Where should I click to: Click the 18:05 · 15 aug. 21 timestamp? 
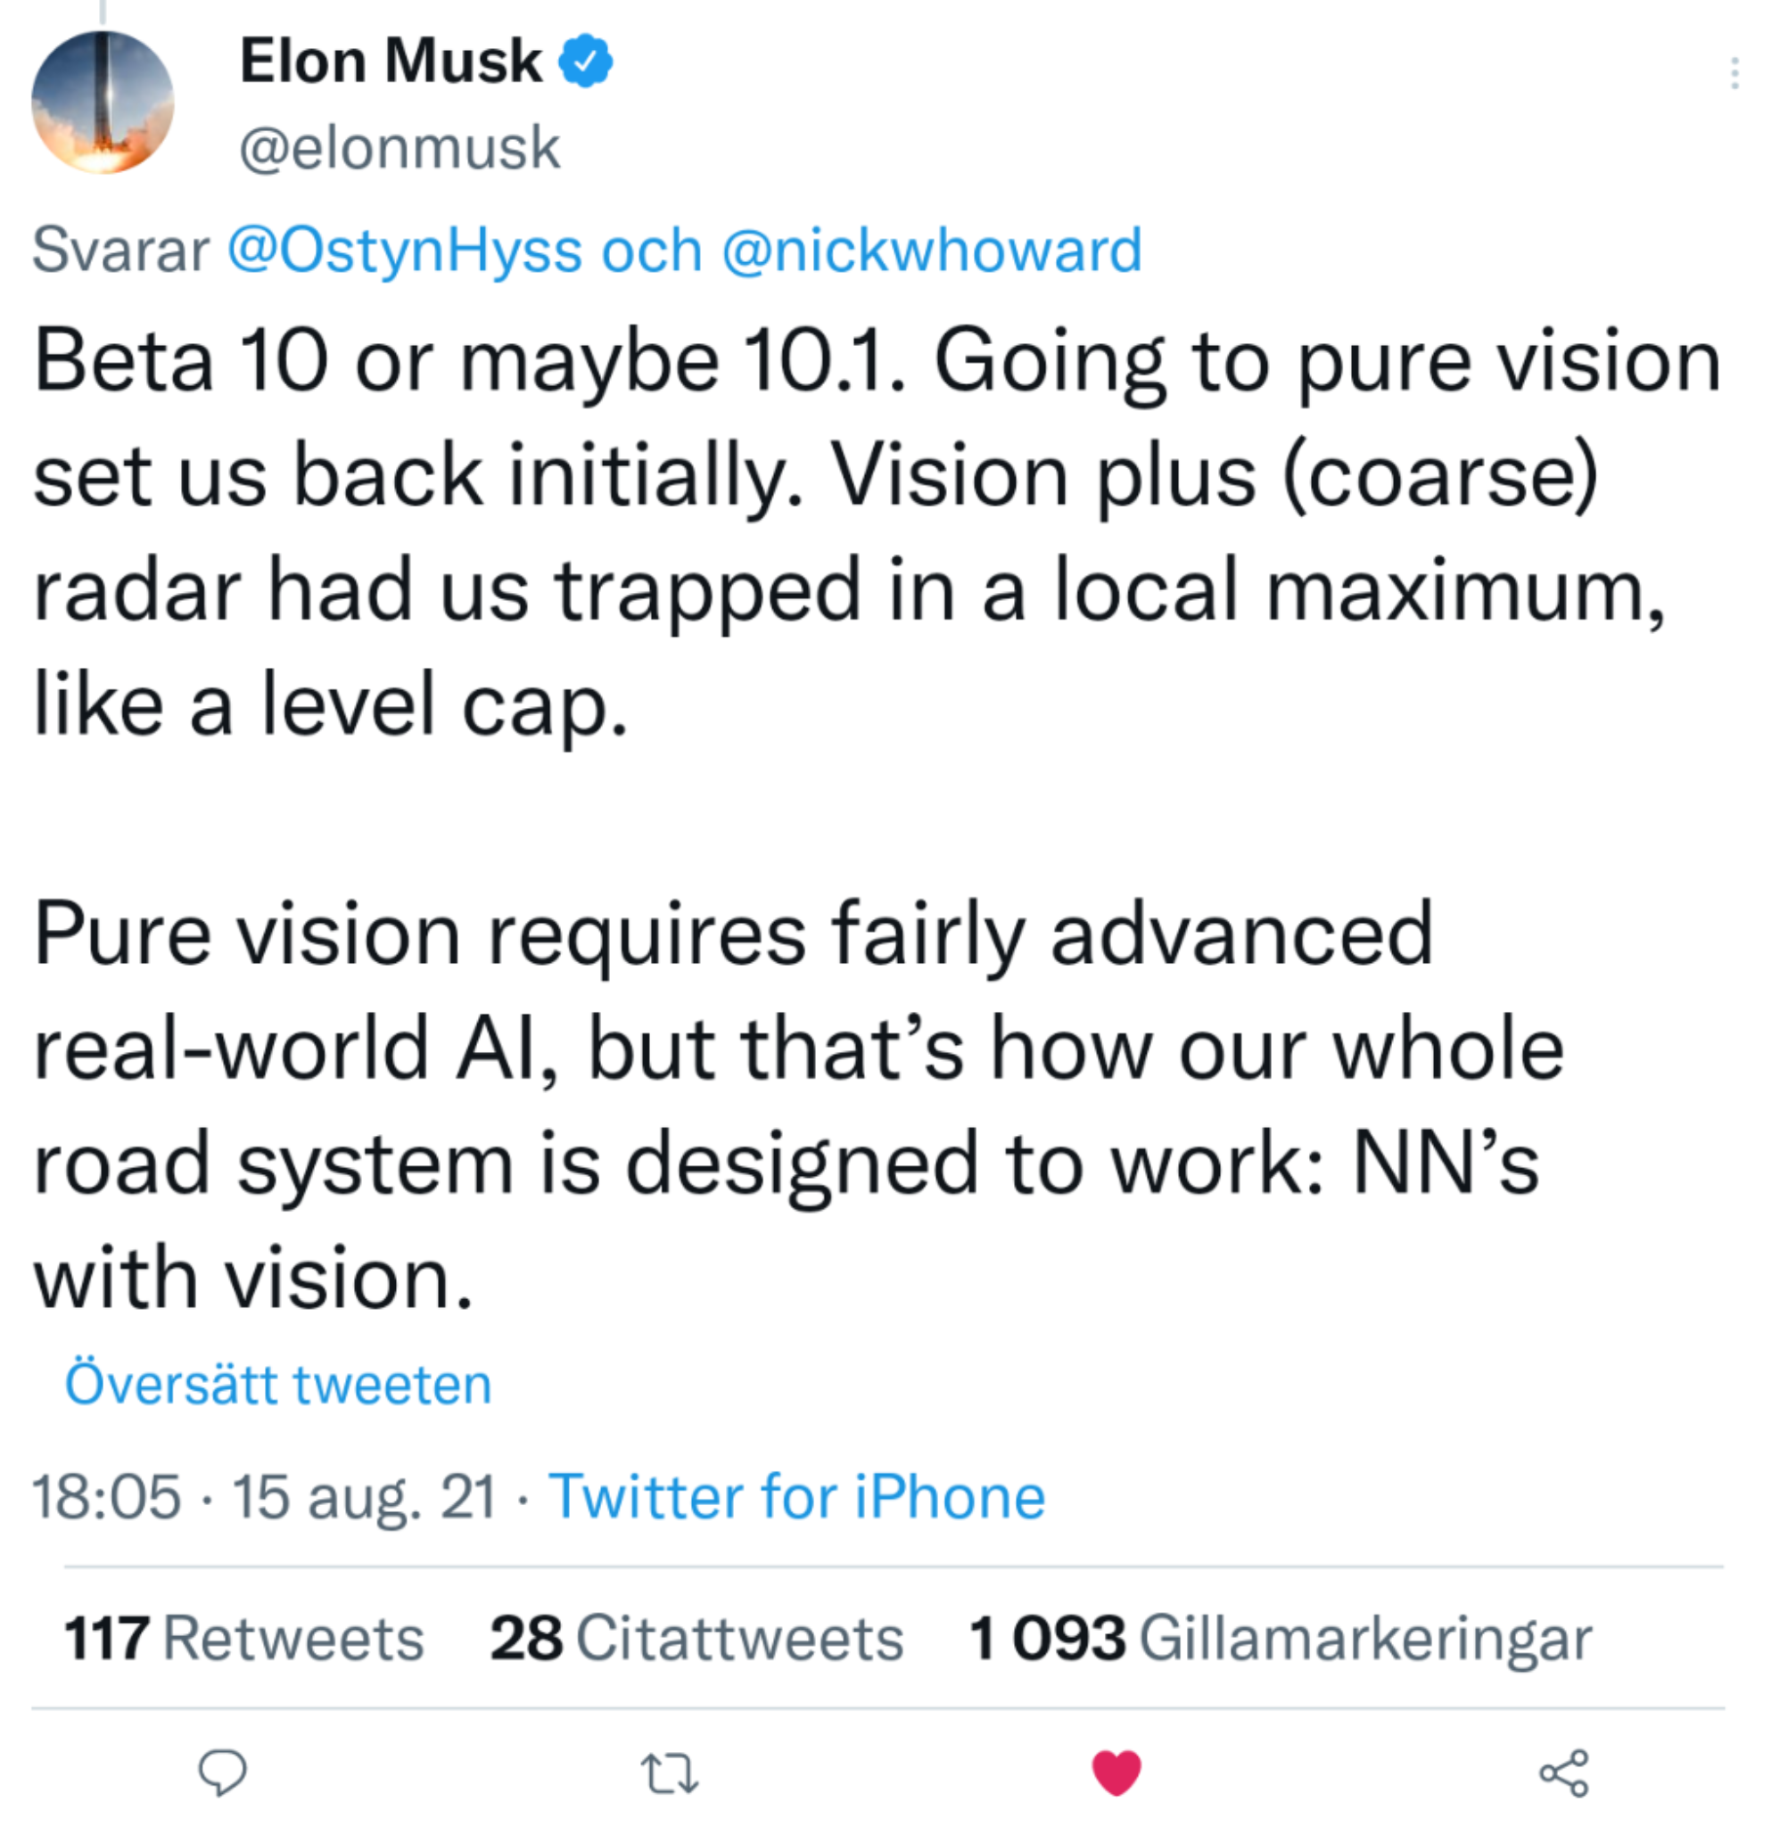point(264,1497)
